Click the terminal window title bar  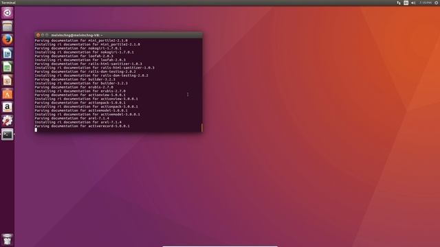coord(118,35)
